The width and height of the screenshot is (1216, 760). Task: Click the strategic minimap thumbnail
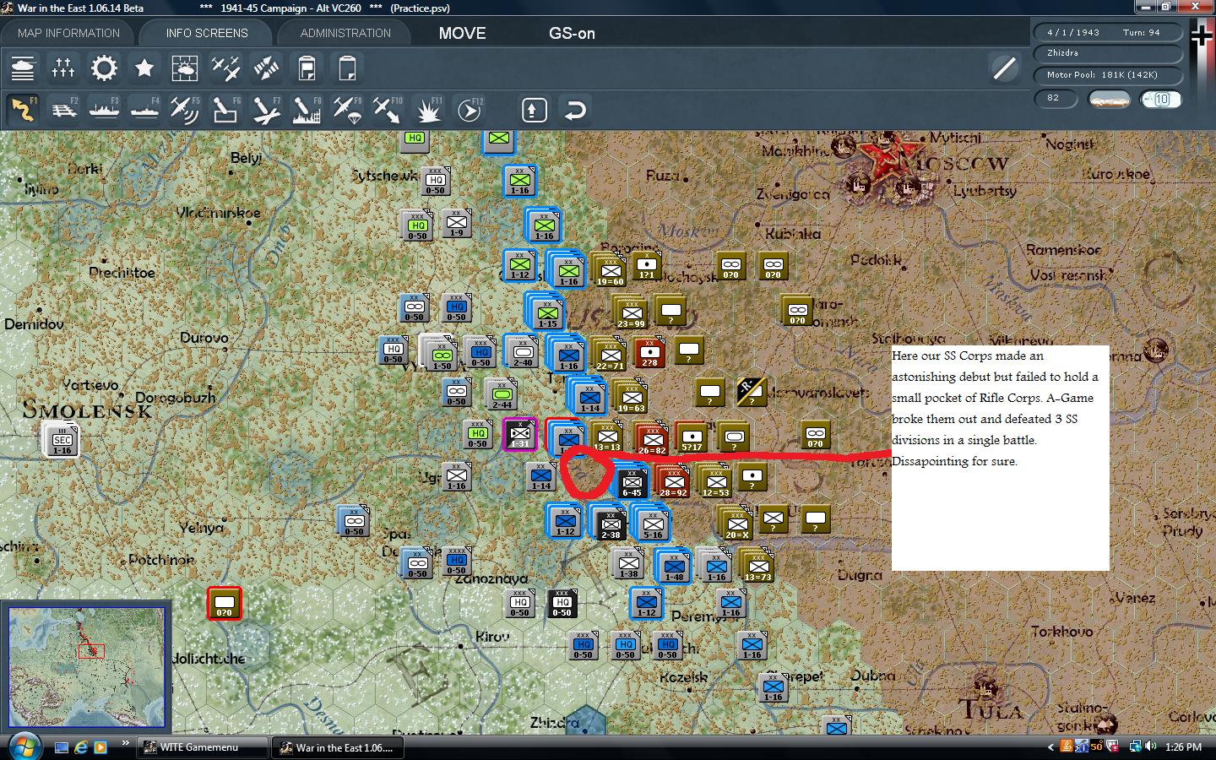pos(86,667)
